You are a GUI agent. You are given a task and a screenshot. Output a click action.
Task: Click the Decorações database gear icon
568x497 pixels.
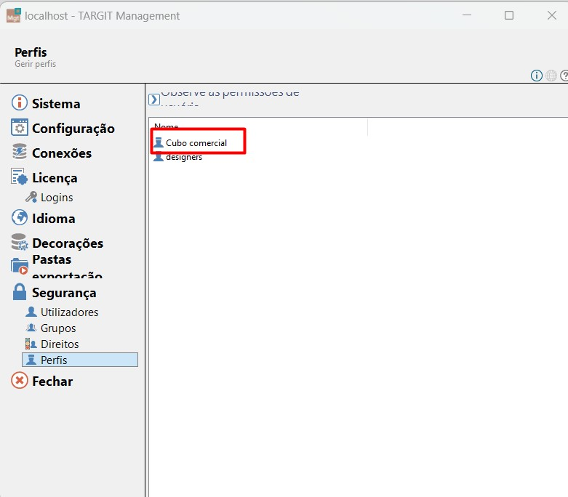click(x=19, y=242)
